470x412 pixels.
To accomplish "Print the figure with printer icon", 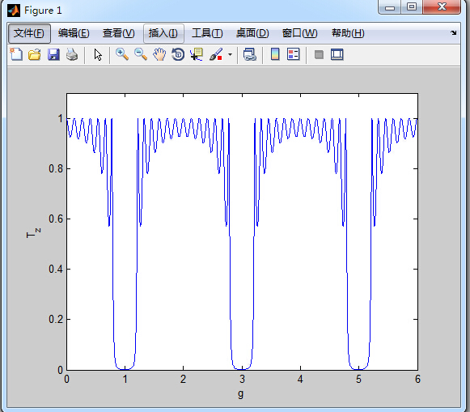I will click(x=72, y=54).
